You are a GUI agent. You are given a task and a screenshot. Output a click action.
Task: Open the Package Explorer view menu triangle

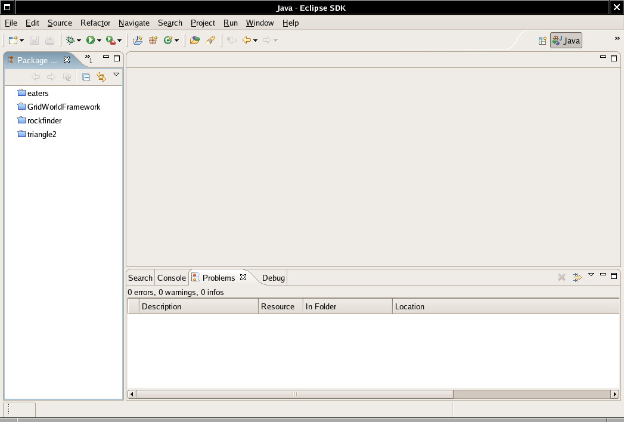click(x=116, y=75)
